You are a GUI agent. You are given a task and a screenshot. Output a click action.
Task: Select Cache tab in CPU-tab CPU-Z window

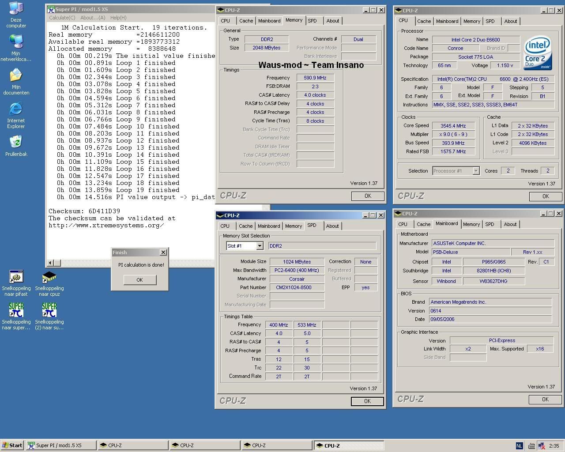[424, 21]
